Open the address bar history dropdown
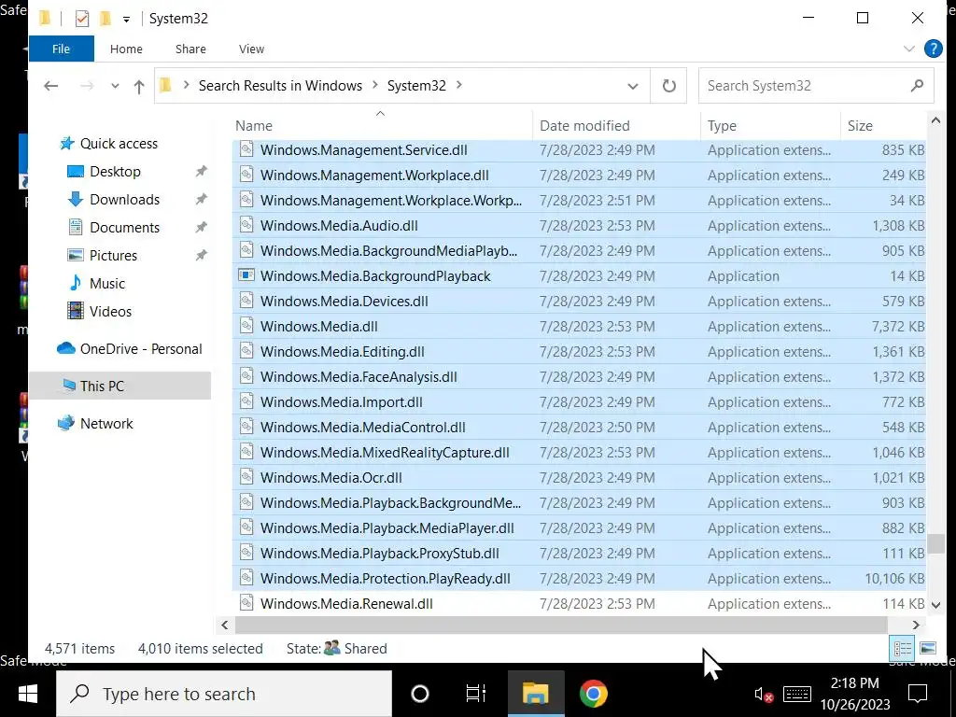This screenshot has width=956, height=717. (633, 86)
